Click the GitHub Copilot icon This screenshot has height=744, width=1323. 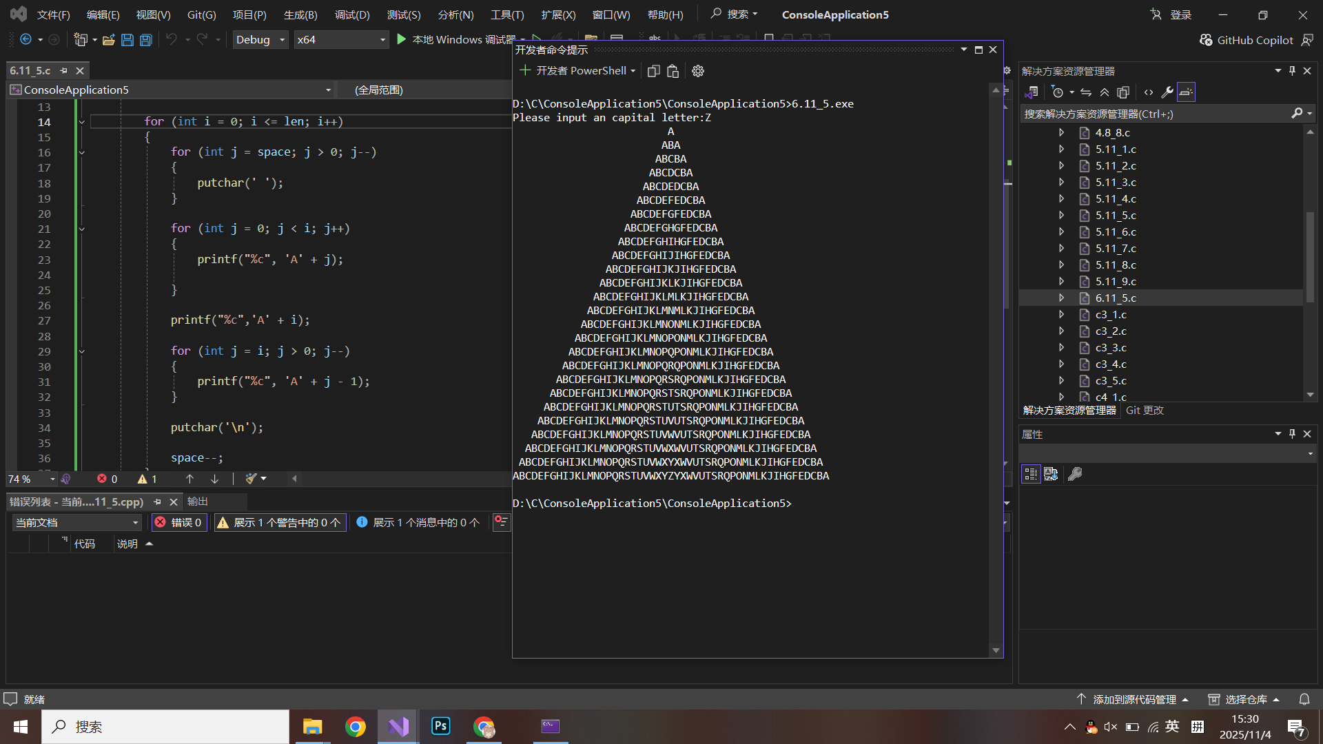click(1206, 40)
